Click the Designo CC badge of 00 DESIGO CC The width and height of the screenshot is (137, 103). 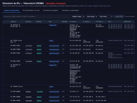pyautogui.click(x=53, y=25)
